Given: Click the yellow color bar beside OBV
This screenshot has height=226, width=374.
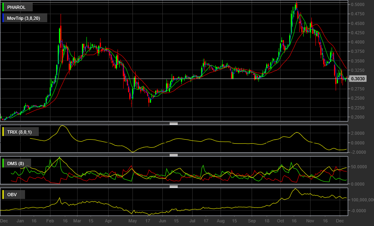Looking at the screenshot, I should pyautogui.click(x=3, y=195).
